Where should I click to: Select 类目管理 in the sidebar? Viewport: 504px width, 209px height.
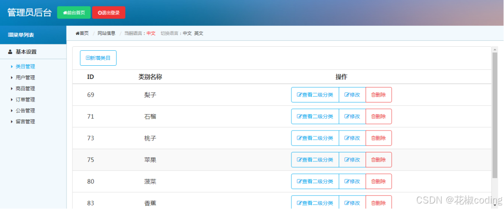(x=25, y=67)
